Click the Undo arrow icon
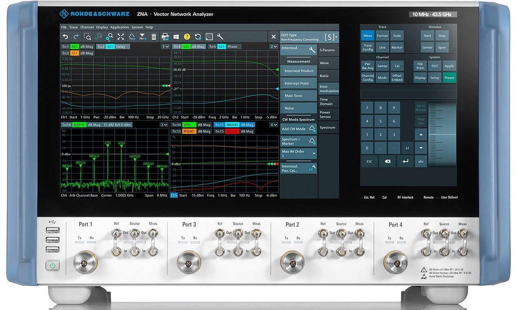Image resolution: width=517 pixels, height=310 pixels. coord(65,37)
